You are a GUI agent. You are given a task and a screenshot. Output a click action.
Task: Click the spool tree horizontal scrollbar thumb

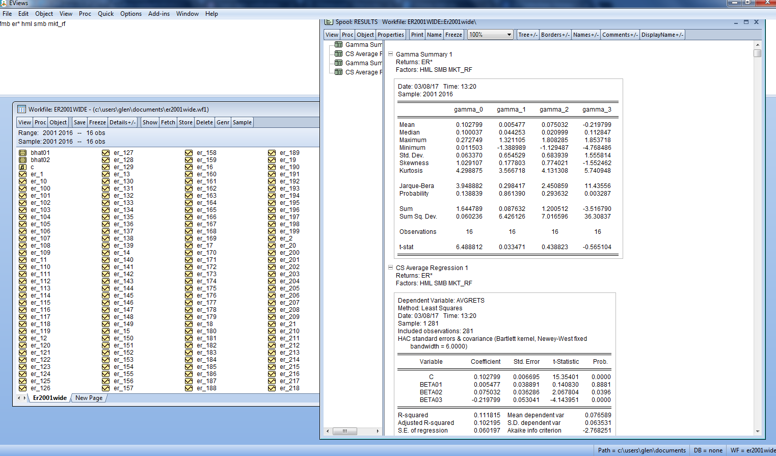click(345, 431)
